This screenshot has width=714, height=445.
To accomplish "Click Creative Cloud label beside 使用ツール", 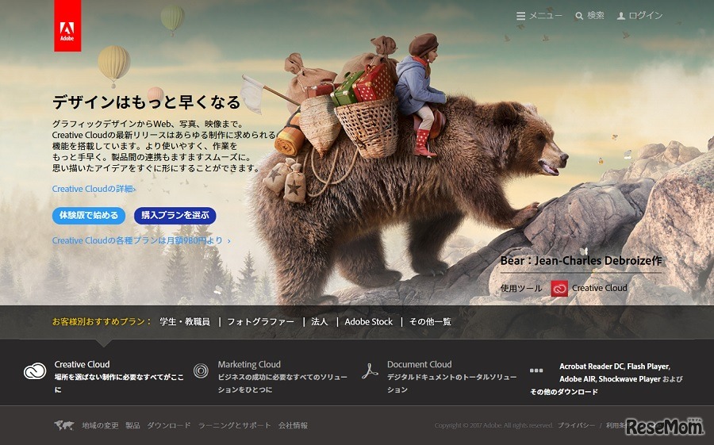I will 599,288.
